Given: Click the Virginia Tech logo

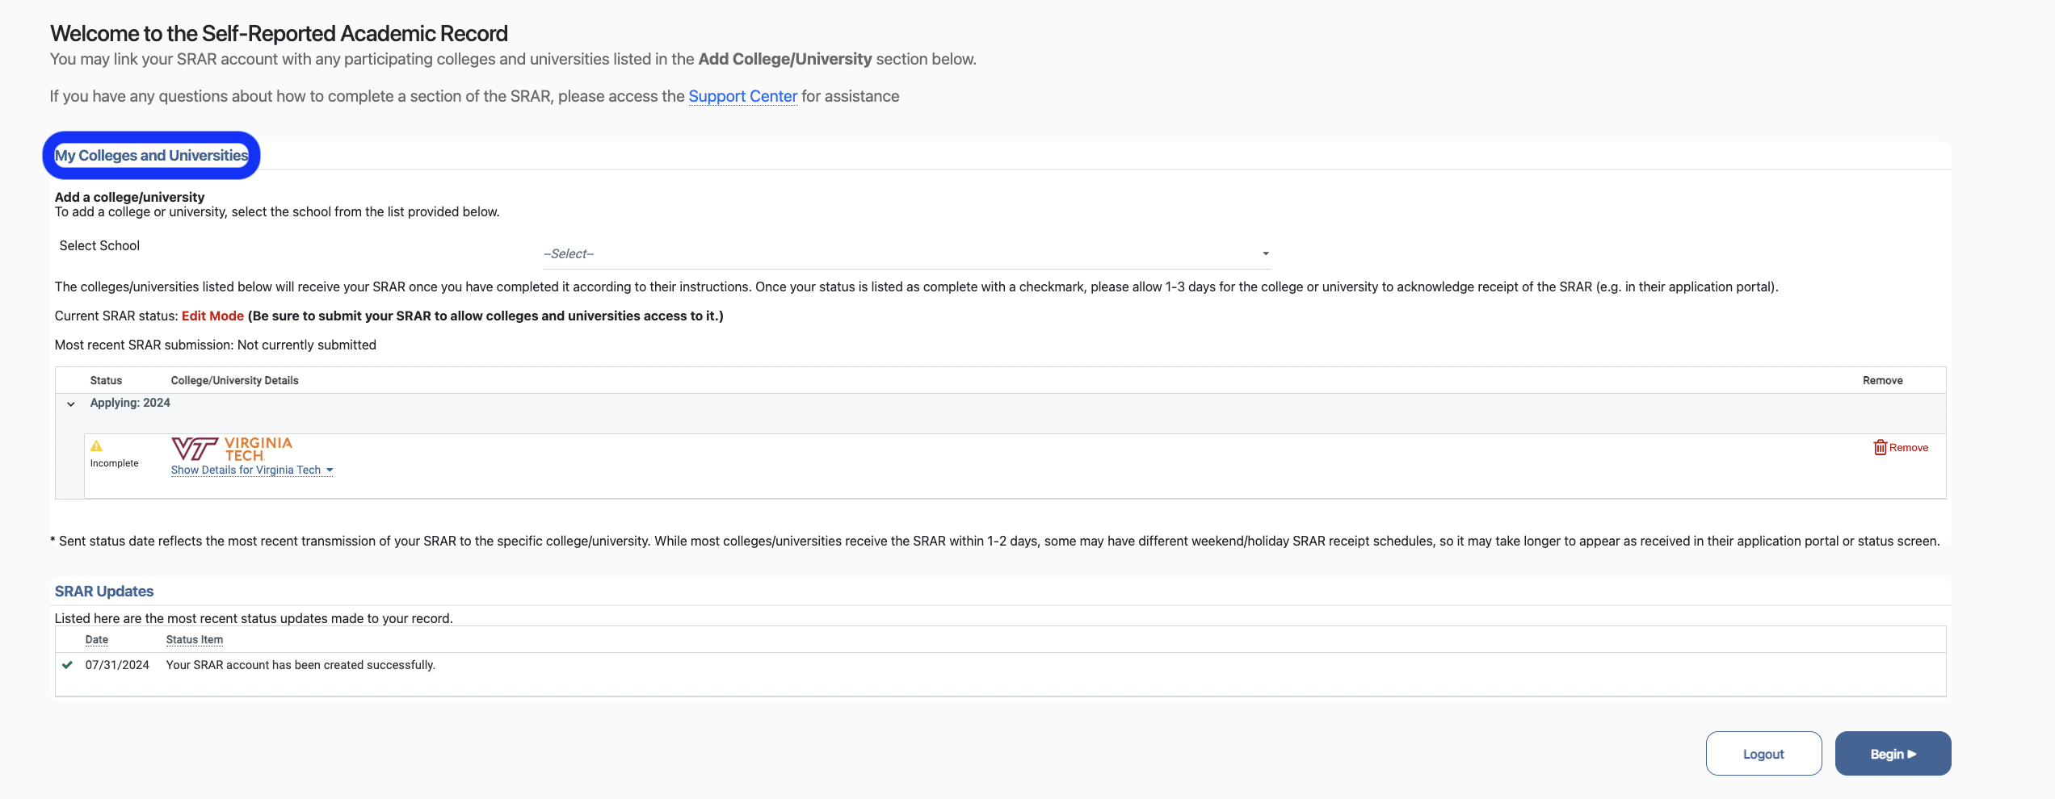Looking at the screenshot, I should pos(232,449).
